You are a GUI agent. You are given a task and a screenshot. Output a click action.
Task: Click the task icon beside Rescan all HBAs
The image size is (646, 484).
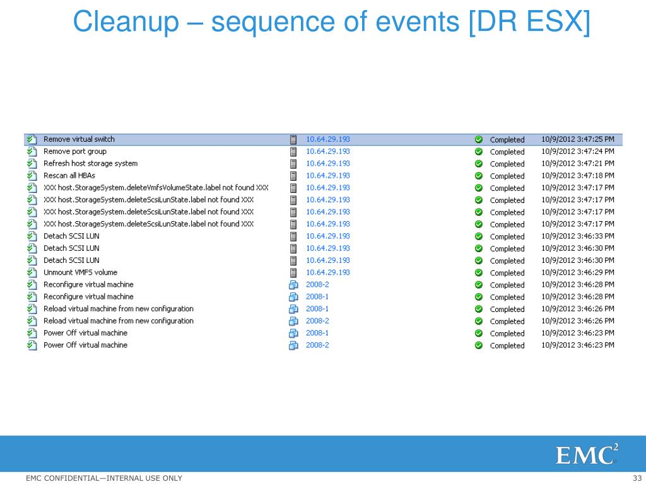pos(32,176)
